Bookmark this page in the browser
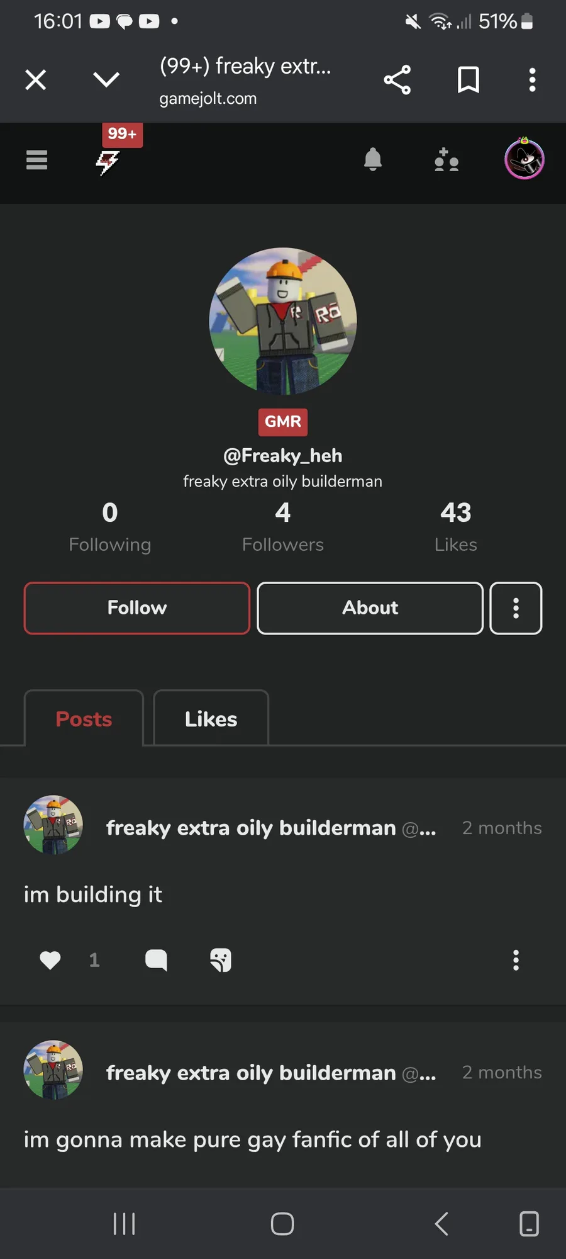This screenshot has height=1259, width=566. pyautogui.click(x=469, y=80)
